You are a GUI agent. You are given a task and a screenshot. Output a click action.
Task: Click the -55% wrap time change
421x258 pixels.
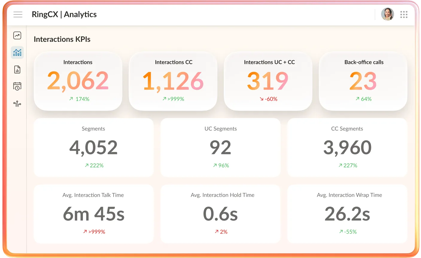pyautogui.click(x=348, y=232)
